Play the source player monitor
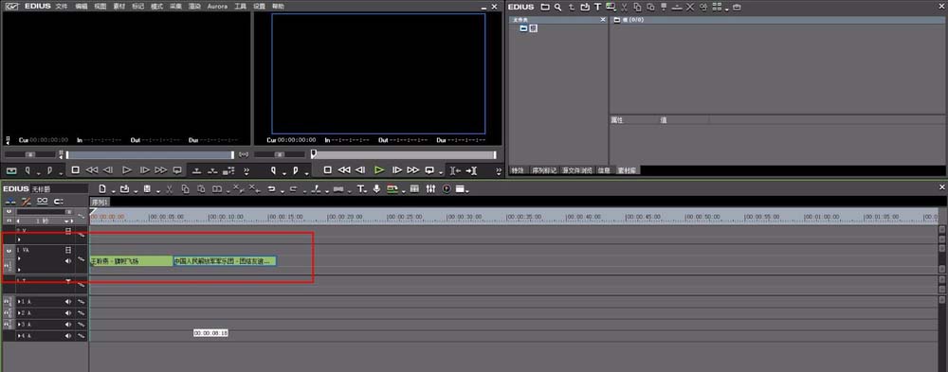The width and height of the screenshot is (948, 372). 127,170
